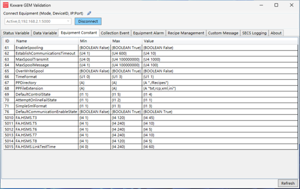Click the TimeFormat max cell U1 3

tap(126, 76)
